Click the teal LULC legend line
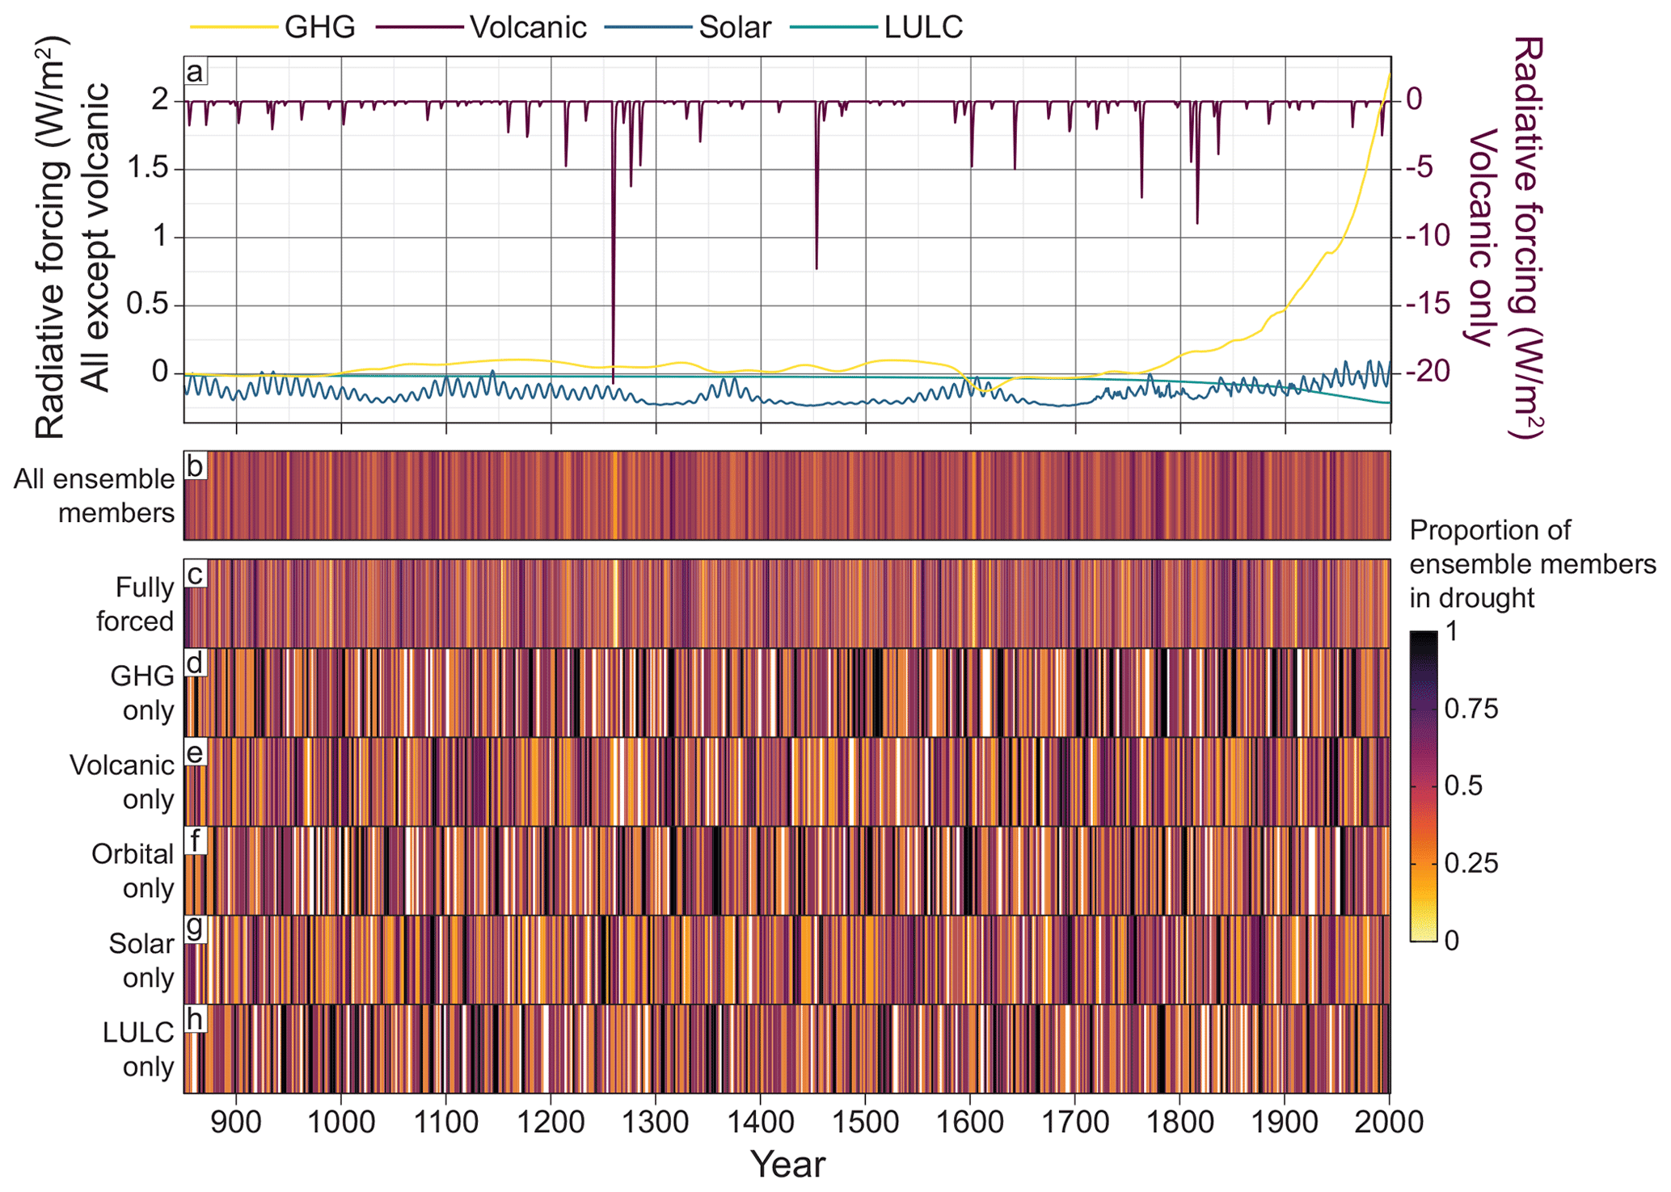Screen dimensions: 1671x1192 click(833, 27)
